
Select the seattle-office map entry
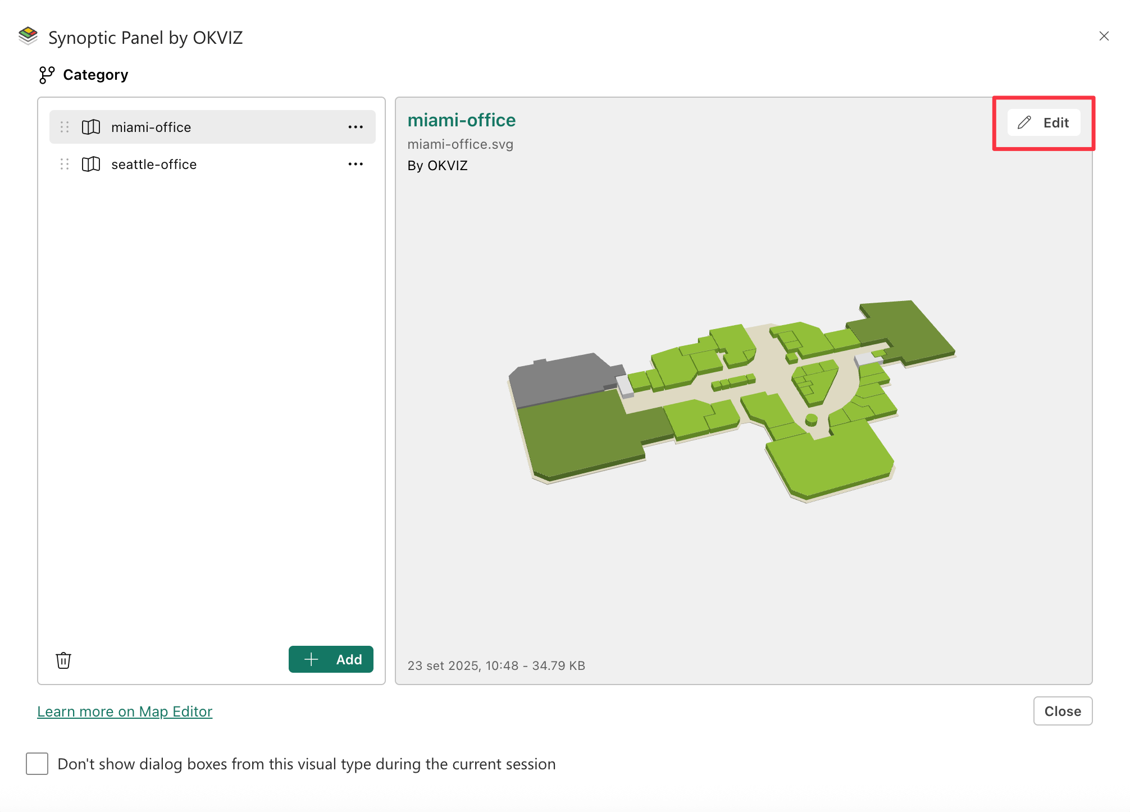[x=154, y=165]
